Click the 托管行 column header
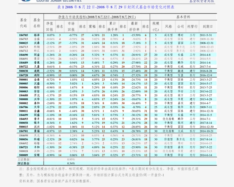Image resolution: width=234 pixels, height=187 pixels. click(x=192, y=27)
